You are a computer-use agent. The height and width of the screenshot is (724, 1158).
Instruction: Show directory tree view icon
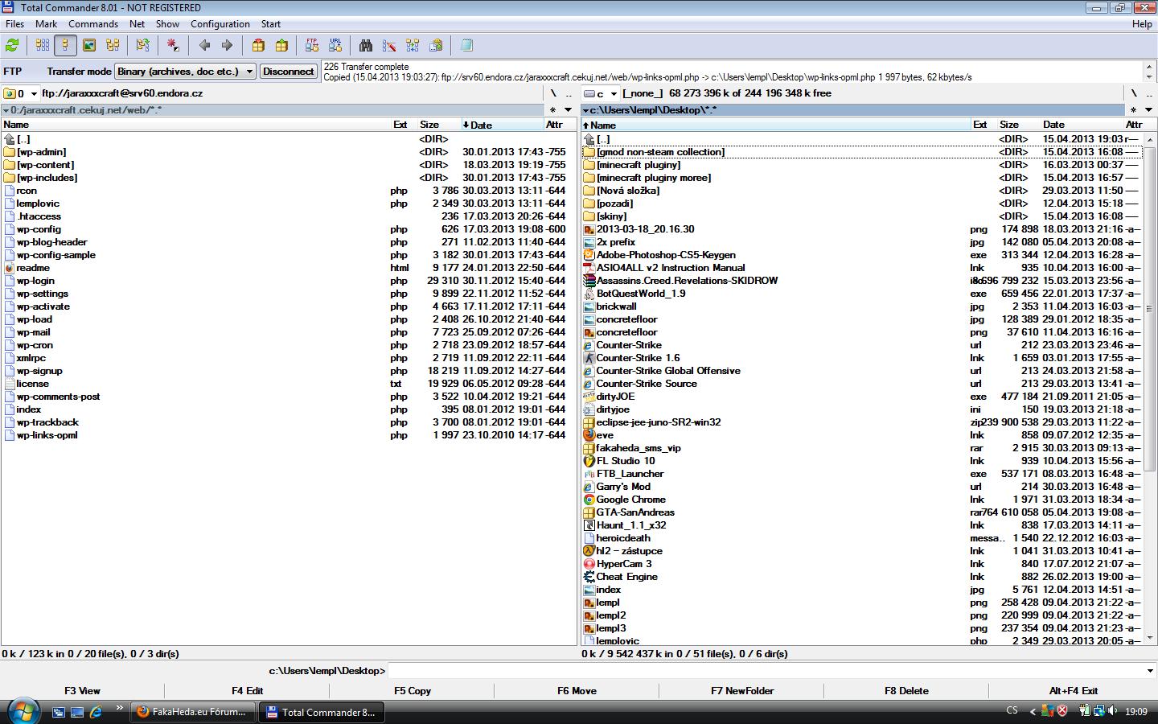(x=113, y=46)
